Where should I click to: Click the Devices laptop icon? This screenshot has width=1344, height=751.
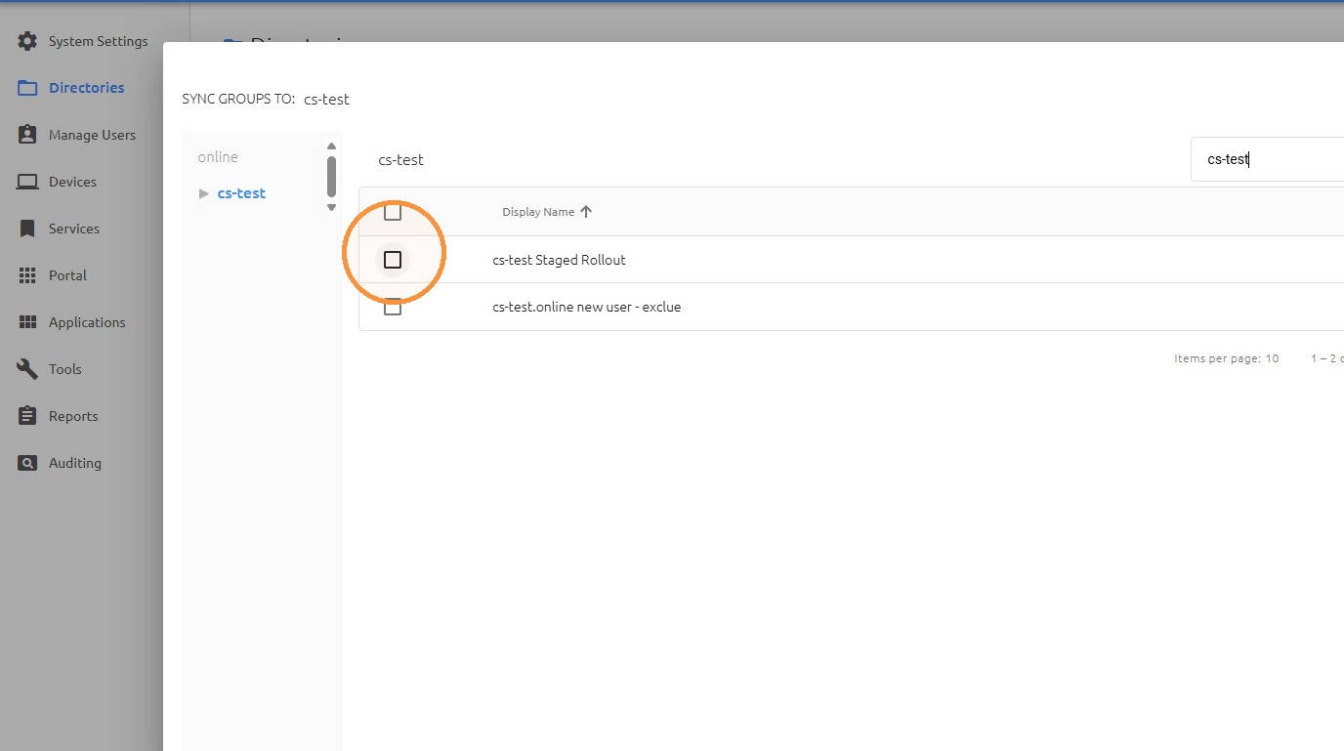click(x=27, y=182)
